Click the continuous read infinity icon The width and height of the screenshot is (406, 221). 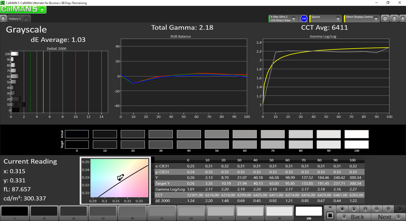pyautogui.click(x=377, y=209)
